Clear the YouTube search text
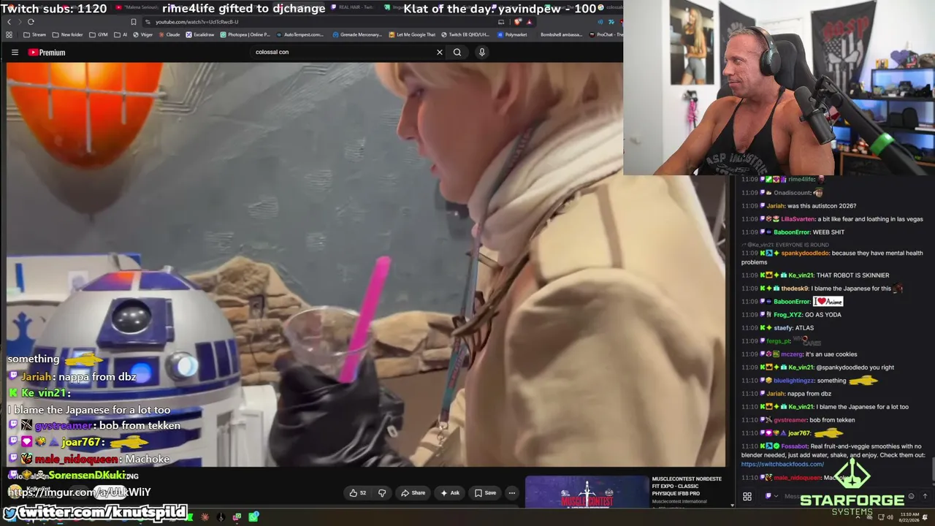Viewport: 935px width, 526px height. [x=439, y=52]
